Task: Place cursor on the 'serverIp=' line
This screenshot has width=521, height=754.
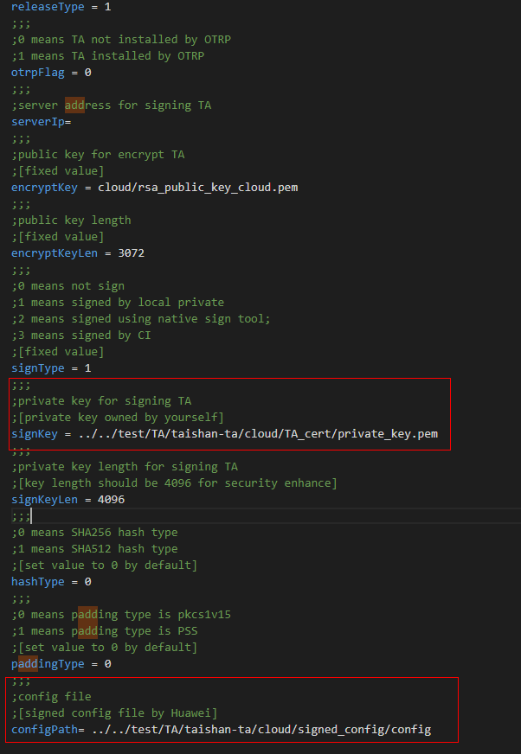Action: click(x=42, y=122)
